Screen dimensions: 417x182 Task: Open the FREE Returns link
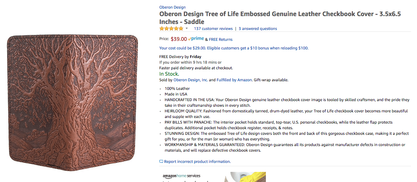click(x=220, y=39)
